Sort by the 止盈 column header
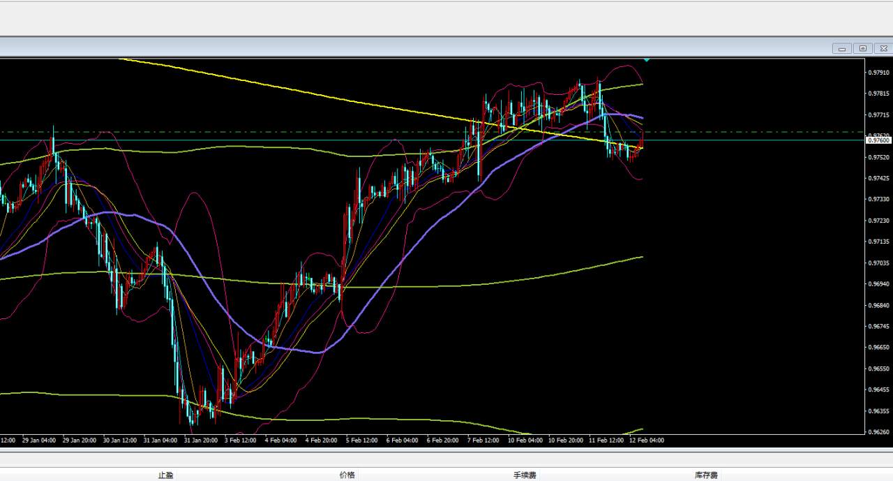893x481 pixels. pyautogui.click(x=165, y=475)
